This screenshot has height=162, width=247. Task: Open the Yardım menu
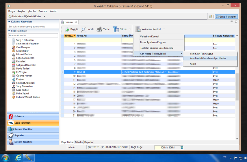tap(53, 11)
